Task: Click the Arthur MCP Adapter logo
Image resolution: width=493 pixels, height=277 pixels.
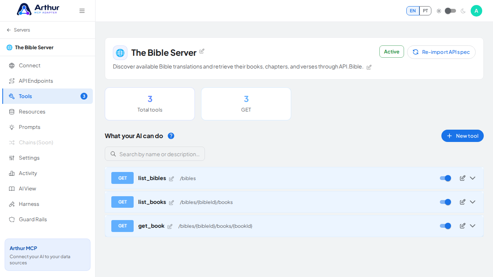Action: (38, 9)
